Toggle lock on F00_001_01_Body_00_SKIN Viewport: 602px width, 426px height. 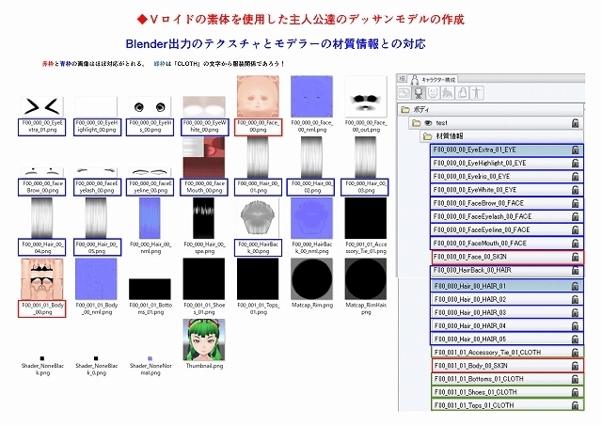coord(575,366)
